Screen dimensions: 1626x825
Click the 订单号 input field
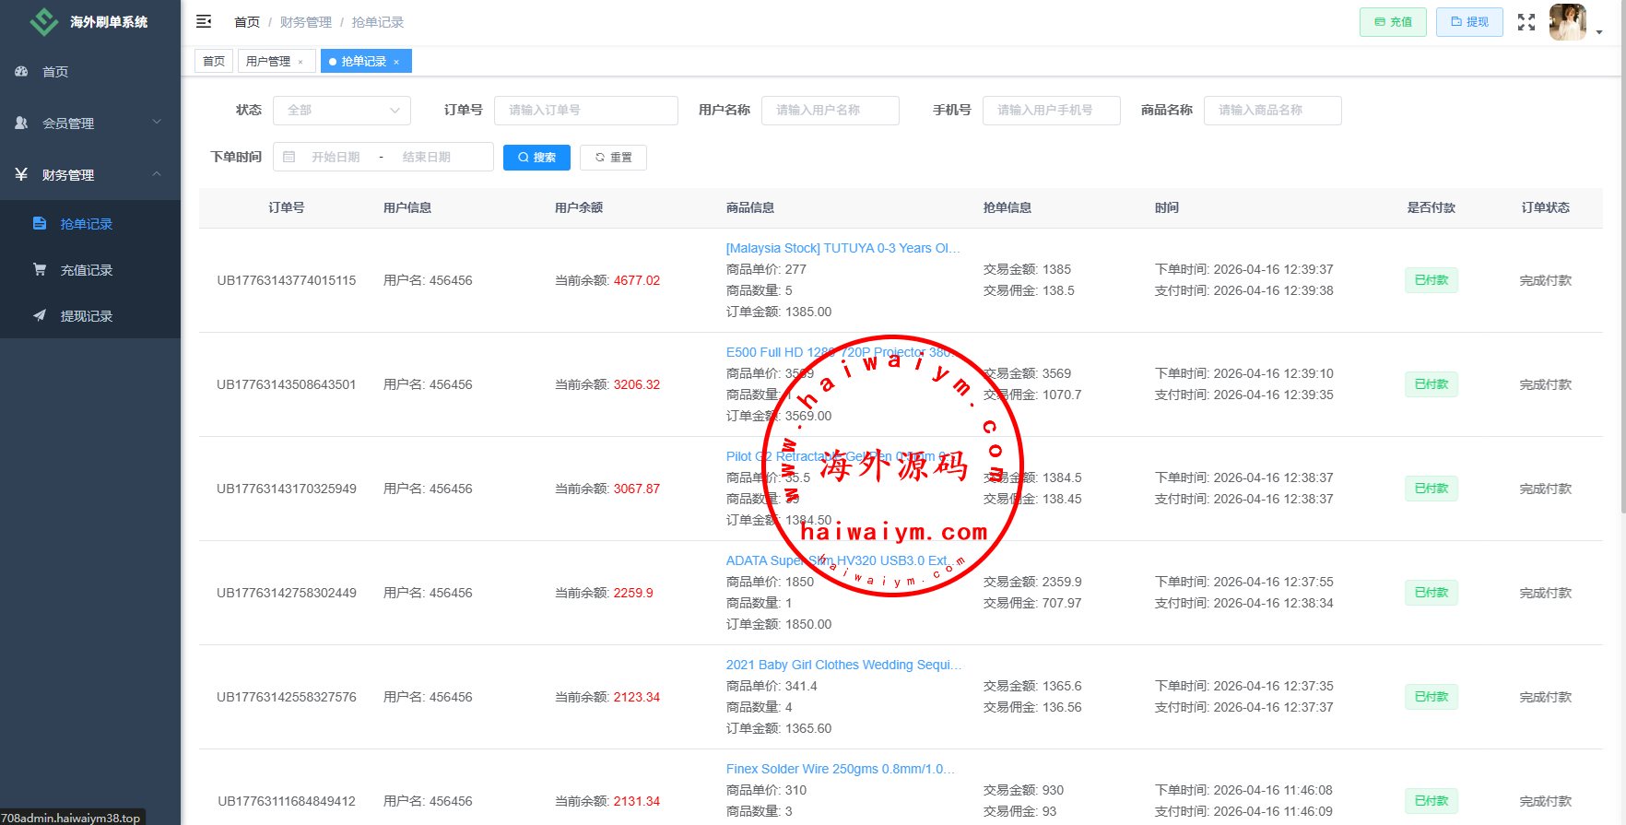(585, 111)
